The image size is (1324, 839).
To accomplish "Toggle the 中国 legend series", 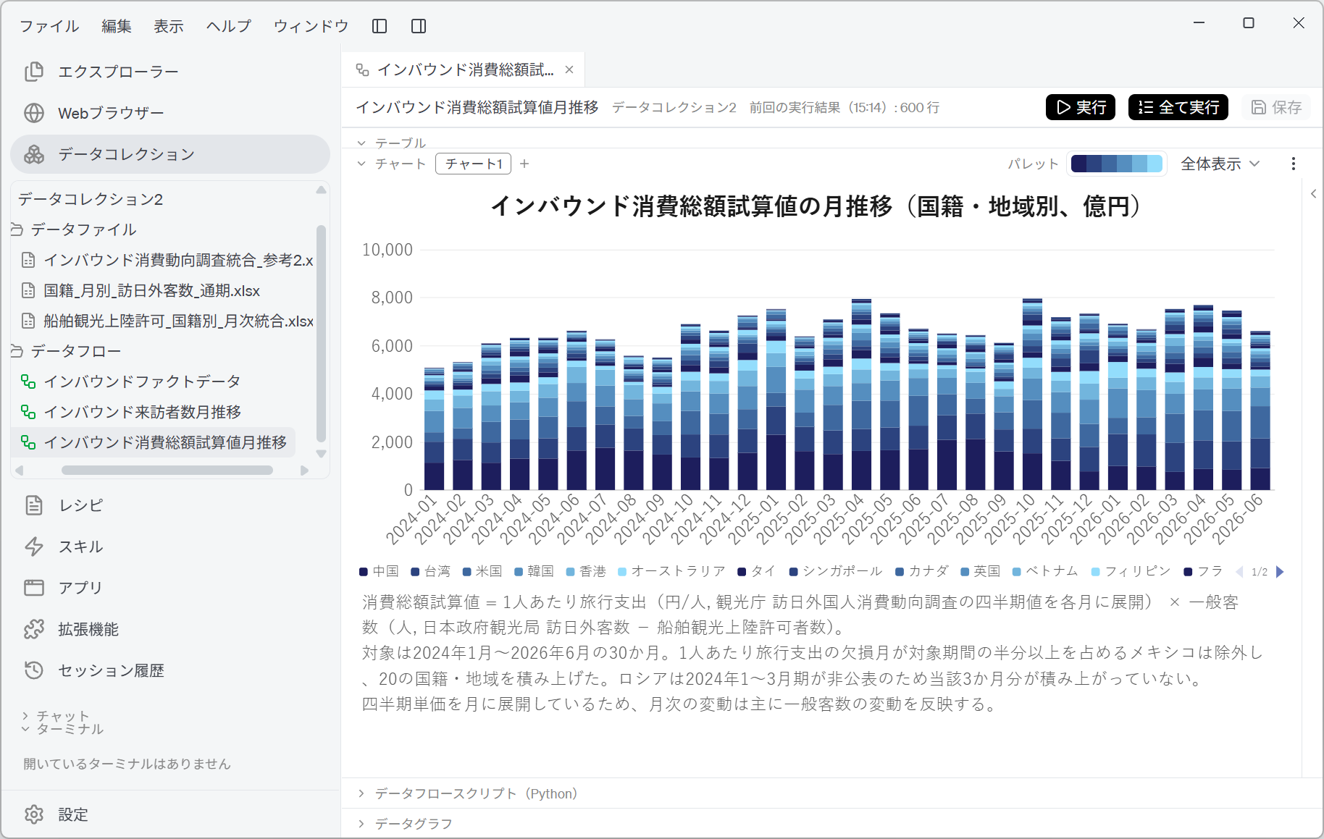I will point(379,572).
